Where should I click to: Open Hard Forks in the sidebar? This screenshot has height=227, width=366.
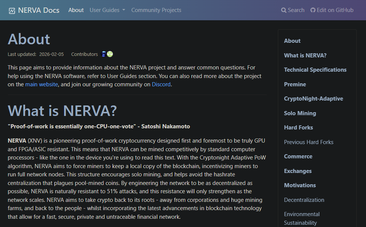(298, 127)
